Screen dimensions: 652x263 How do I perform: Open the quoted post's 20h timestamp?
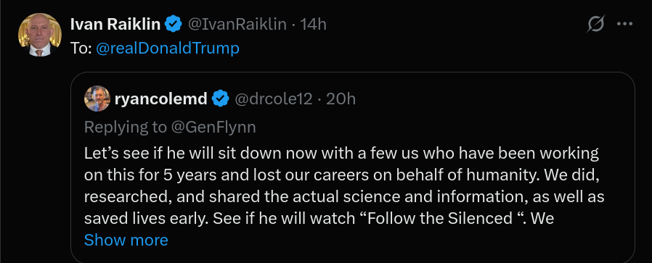(x=341, y=99)
